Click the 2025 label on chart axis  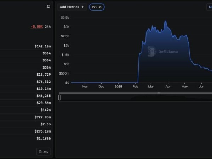point(118,87)
